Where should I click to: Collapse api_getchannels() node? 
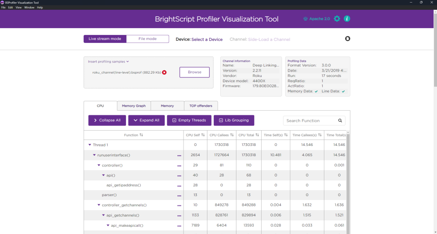pyautogui.click(x=103, y=215)
